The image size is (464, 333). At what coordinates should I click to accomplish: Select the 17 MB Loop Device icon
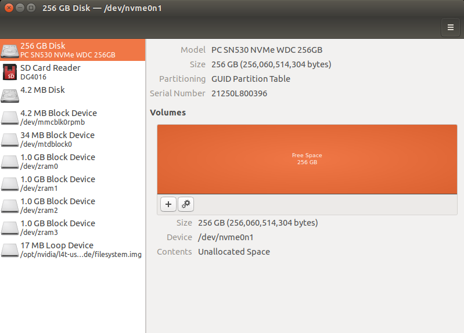pos(10,249)
